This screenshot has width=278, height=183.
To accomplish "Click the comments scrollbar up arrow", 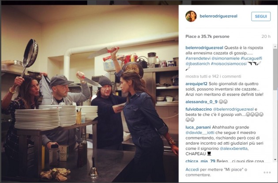I will (x=275, y=47).
